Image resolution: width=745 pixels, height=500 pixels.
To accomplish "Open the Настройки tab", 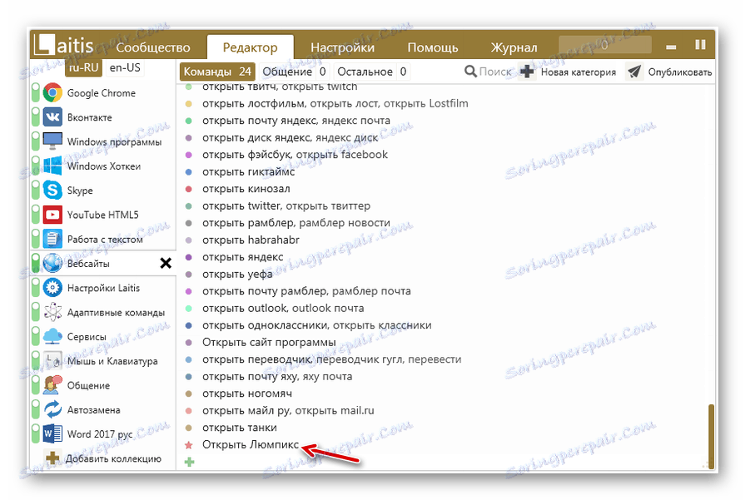I will coord(343,47).
